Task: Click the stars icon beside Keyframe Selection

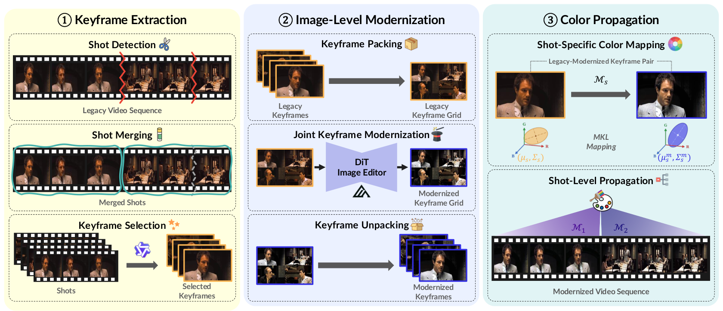Action: [x=174, y=224]
